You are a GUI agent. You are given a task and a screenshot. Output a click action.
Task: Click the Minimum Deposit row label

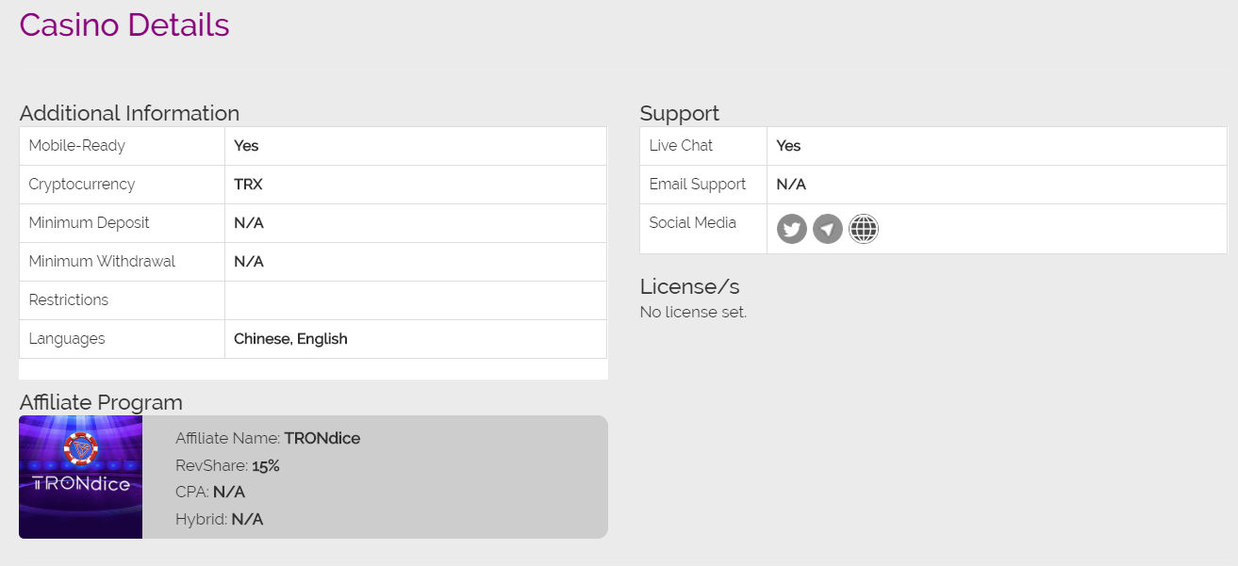[90, 223]
